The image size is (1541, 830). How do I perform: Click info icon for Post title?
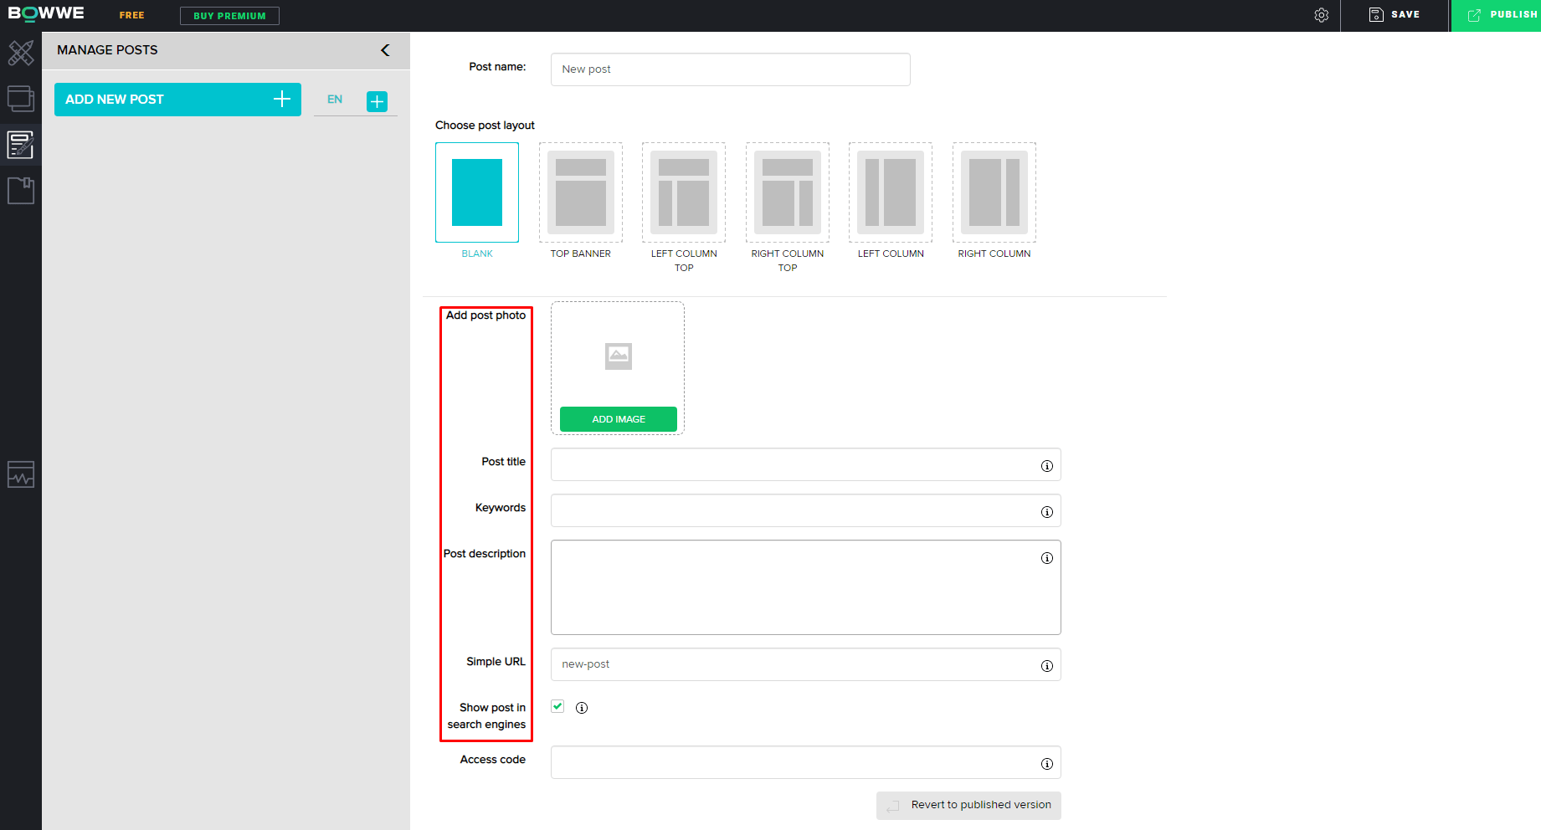coord(1046,466)
